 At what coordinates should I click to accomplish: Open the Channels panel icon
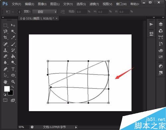(161, 31)
